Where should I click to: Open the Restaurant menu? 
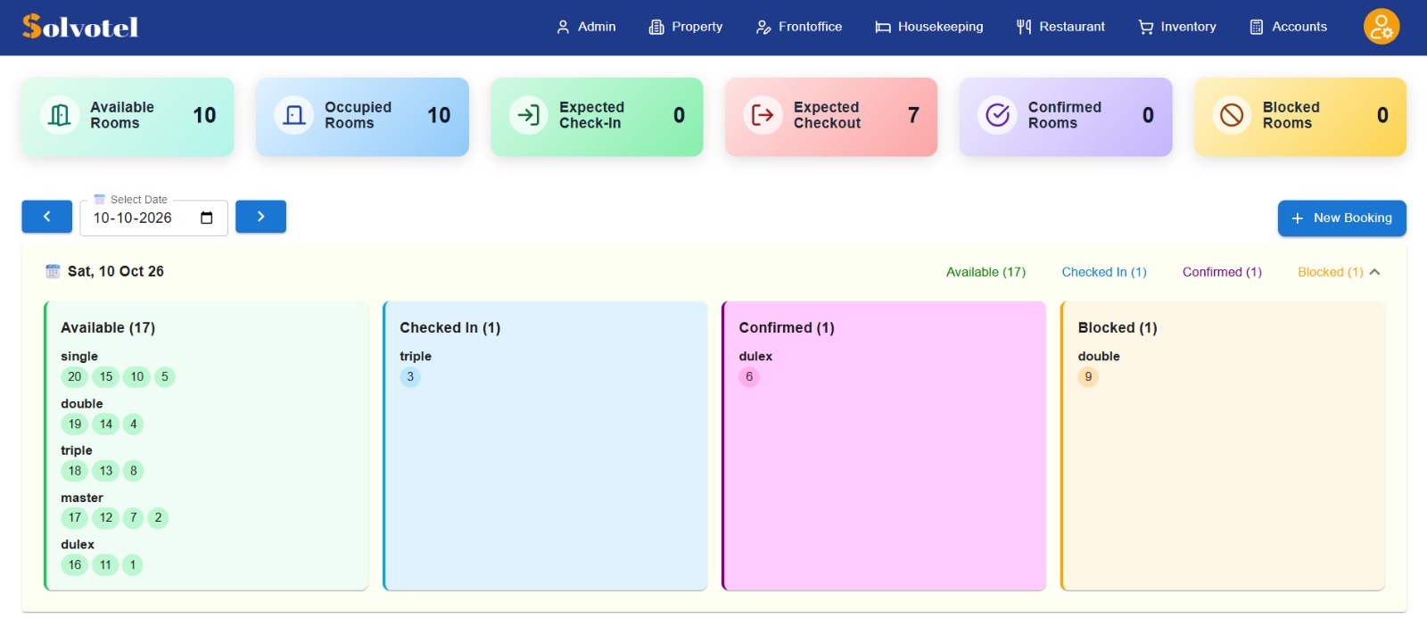(1060, 27)
